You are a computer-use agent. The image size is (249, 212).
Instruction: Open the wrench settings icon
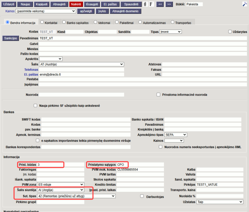pos(245,4)
